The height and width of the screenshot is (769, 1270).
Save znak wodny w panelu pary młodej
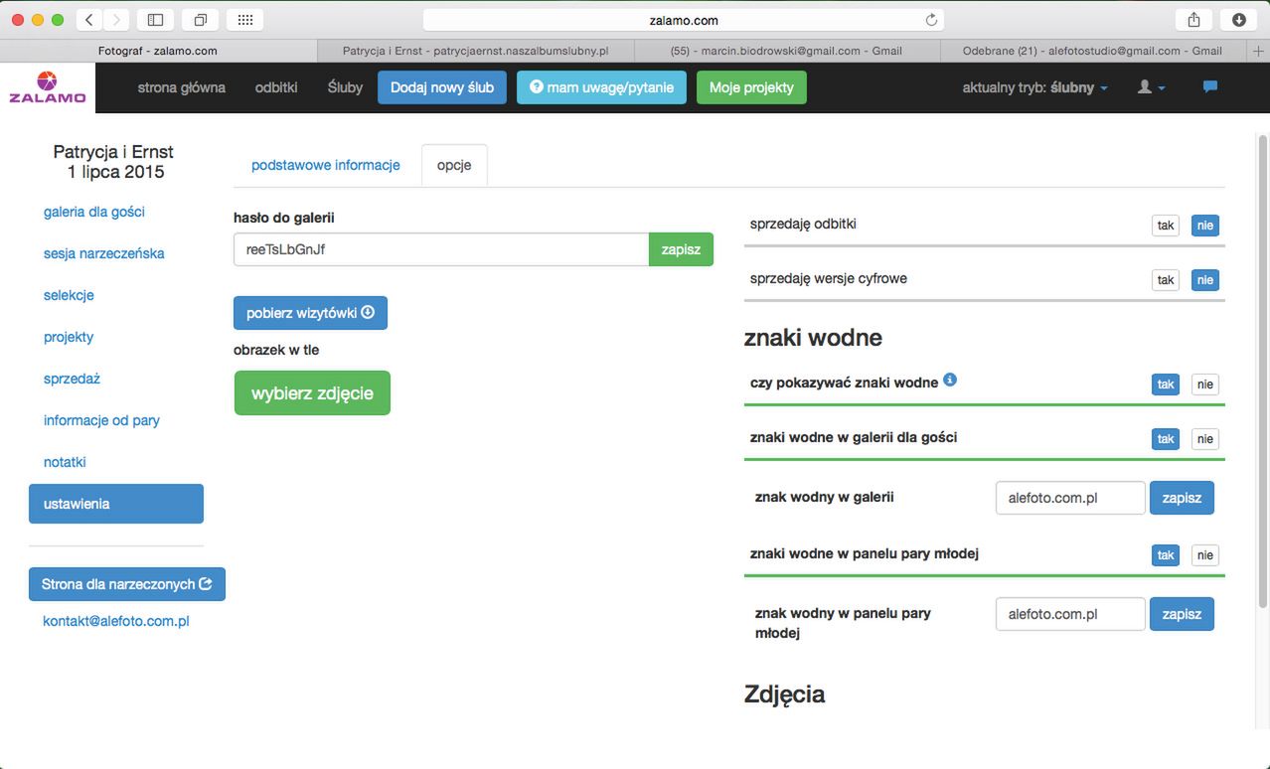pos(1182,614)
